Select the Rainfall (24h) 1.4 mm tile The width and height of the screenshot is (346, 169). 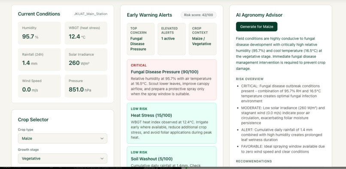(x=39, y=60)
